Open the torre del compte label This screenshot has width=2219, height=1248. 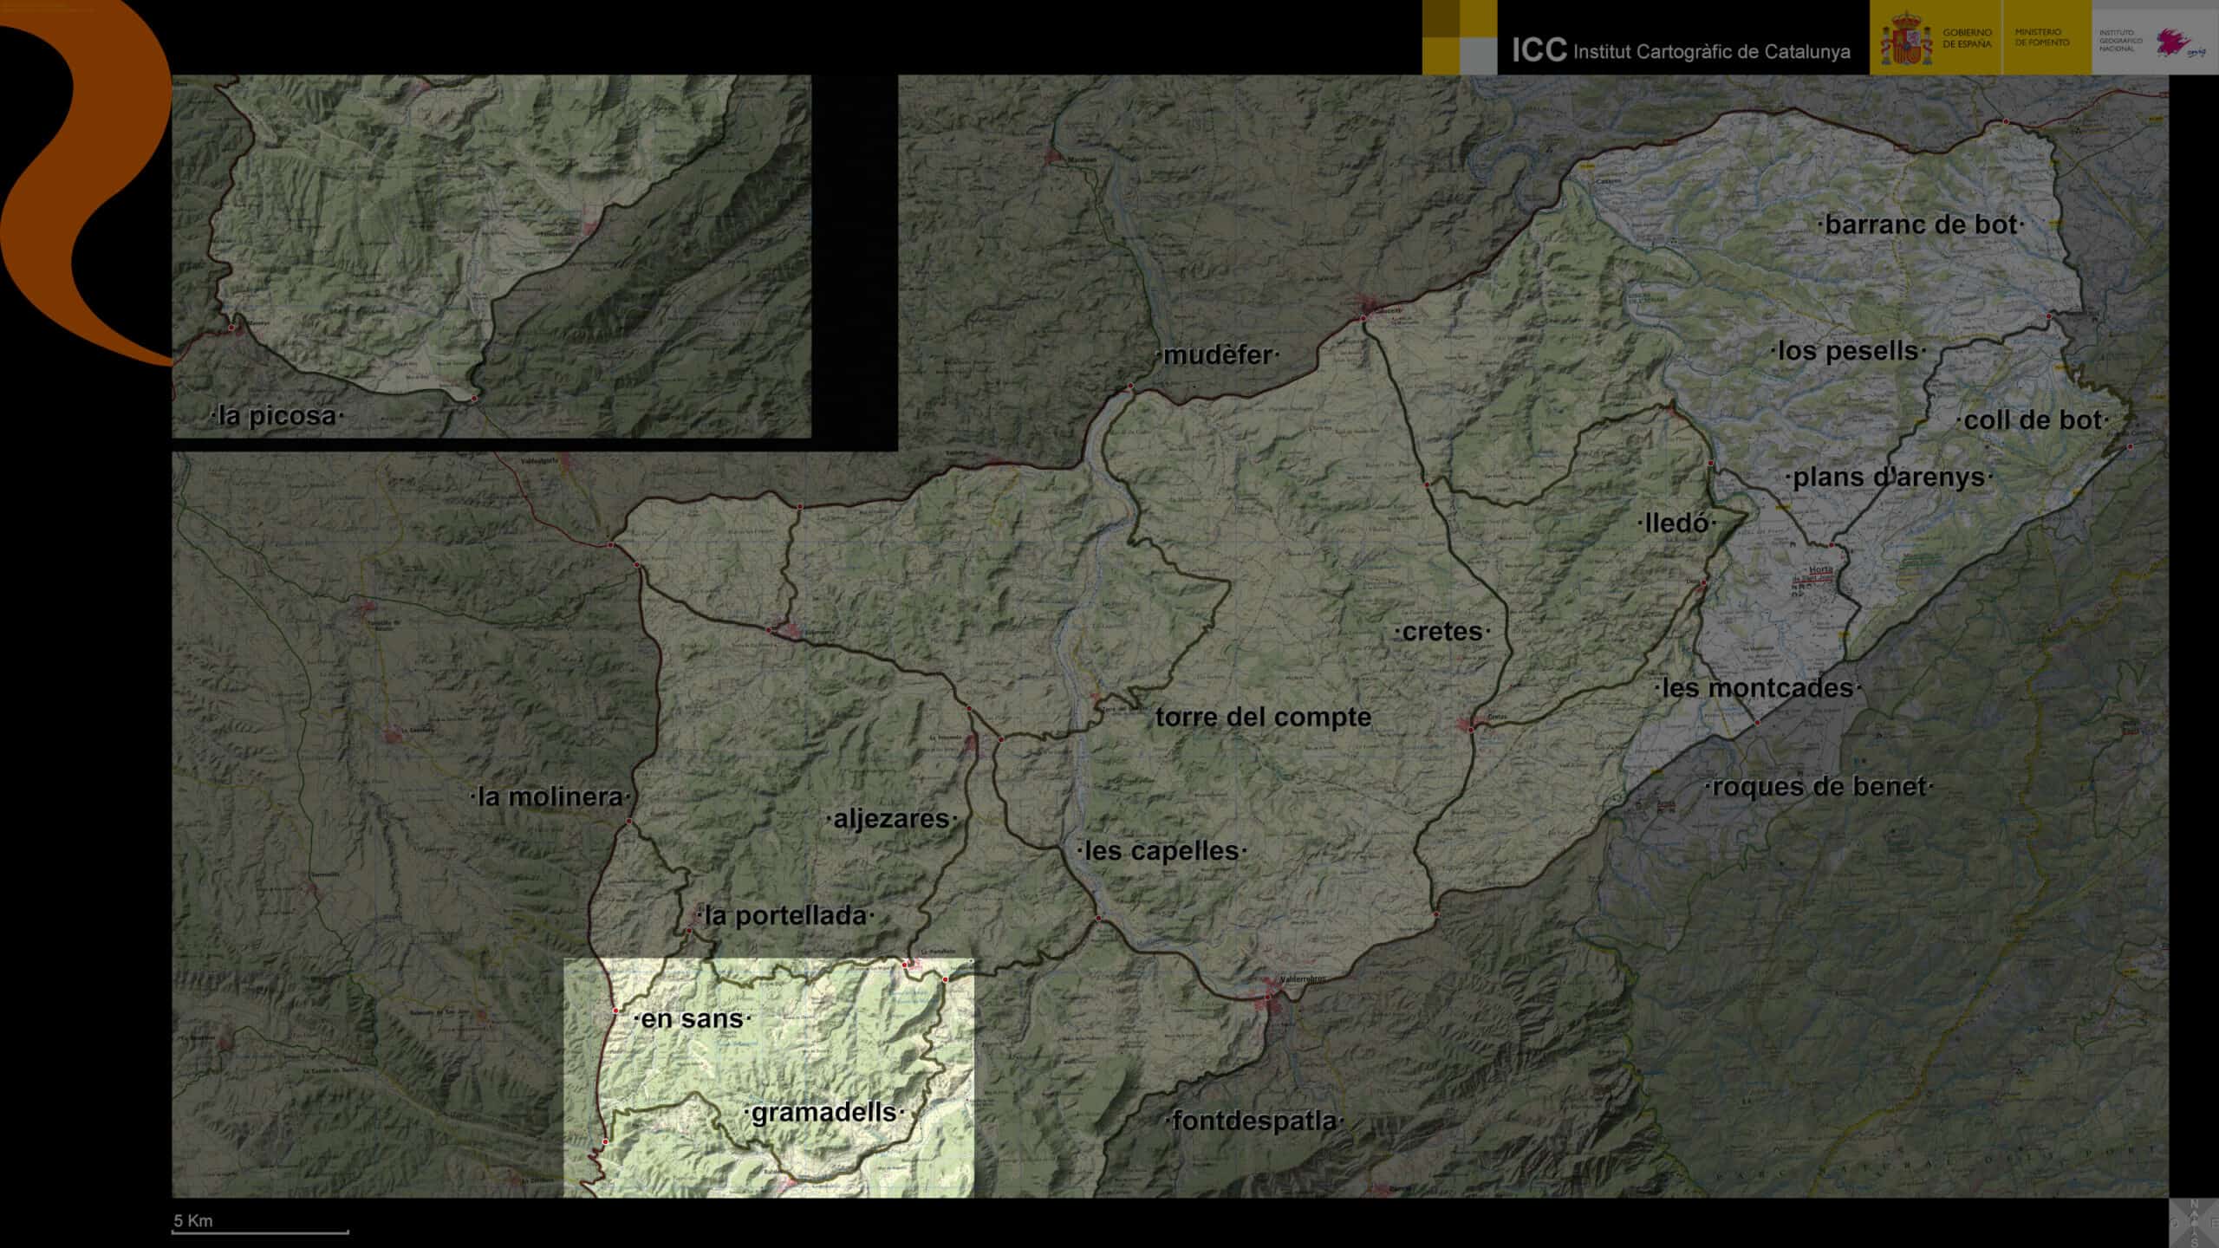pyautogui.click(x=1263, y=717)
